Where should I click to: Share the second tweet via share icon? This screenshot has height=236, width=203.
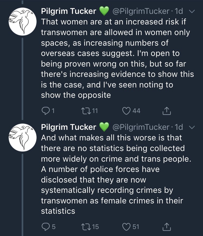pyautogui.click(x=167, y=226)
